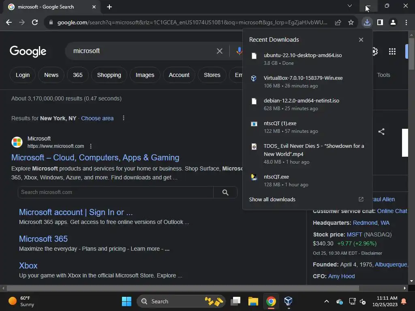Clear the Google search box text
Viewport: 415px width, 311px height.
pyautogui.click(x=219, y=51)
